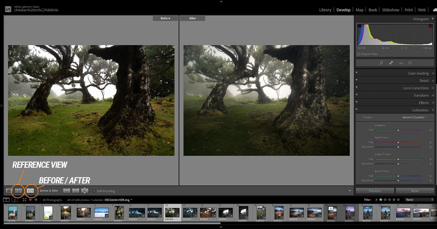Toggle the Original Photo checkbox
437x229 pixels.
tap(359, 54)
